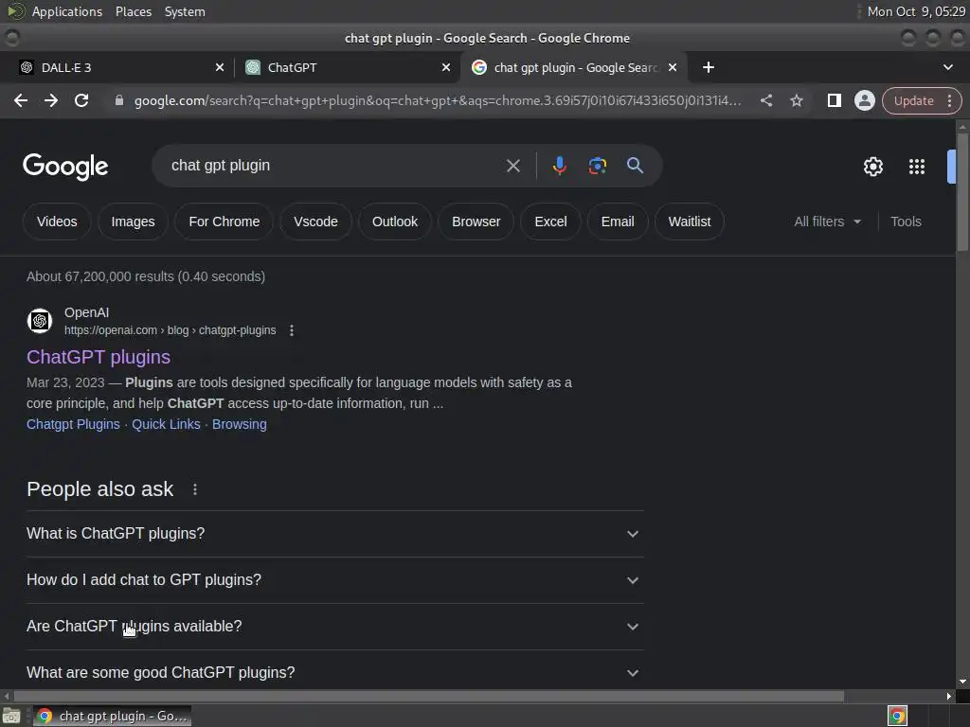Image resolution: width=970 pixels, height=727 pixels.
Task: Bookmark page with the star icon
Action: click(796, 100)
